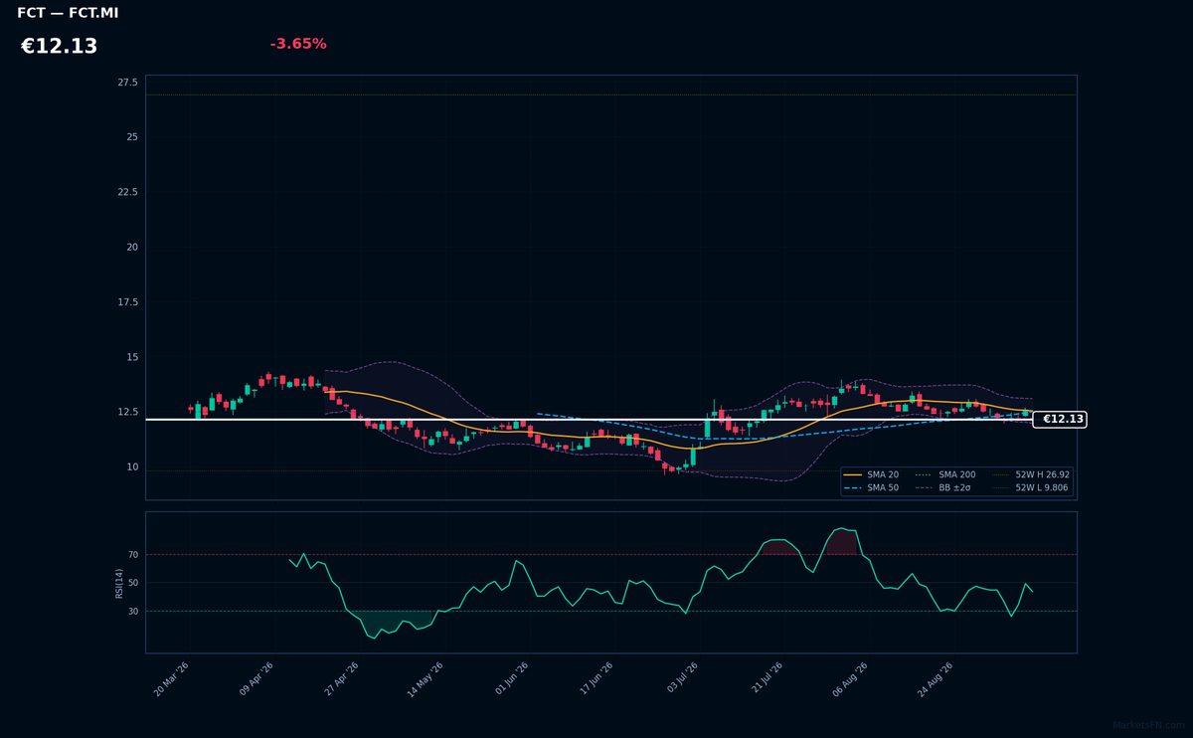Click the BB ±2σ legend entry
This screenshot has height=738, width=1193.
point(944,487)
